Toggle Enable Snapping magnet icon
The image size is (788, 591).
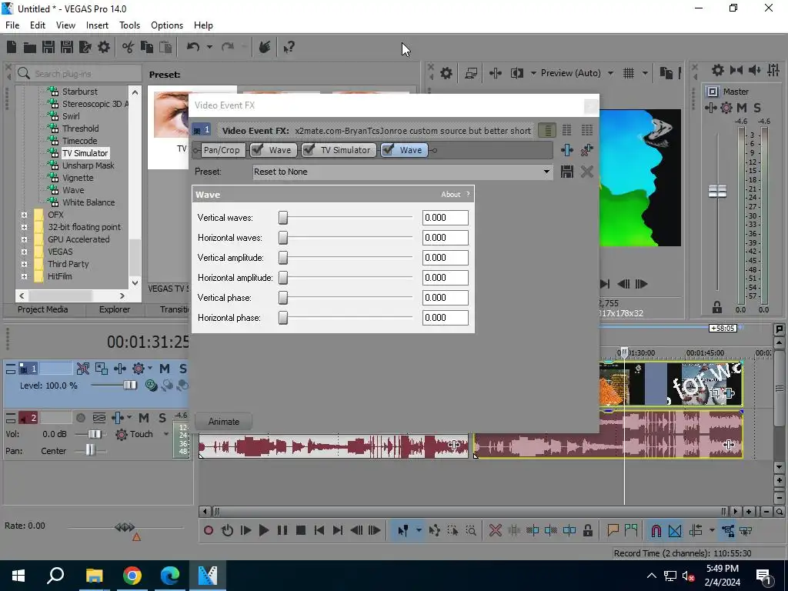656,530
